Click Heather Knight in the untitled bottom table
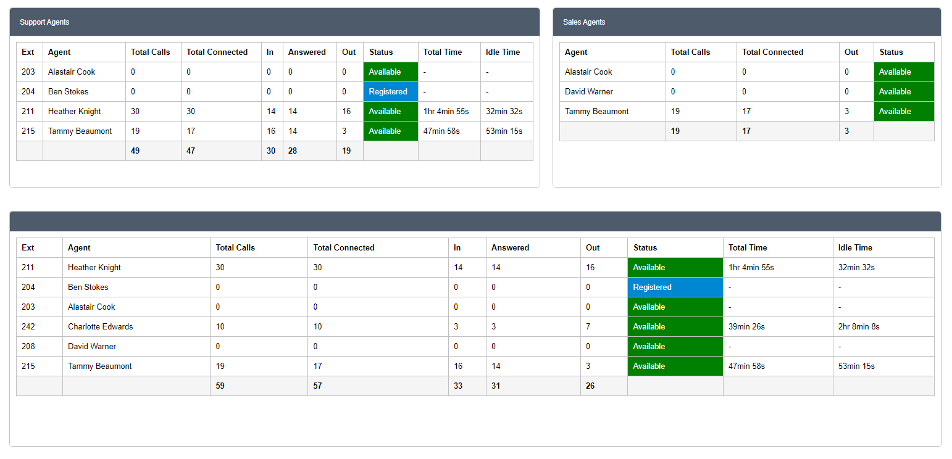952x459 pixels. [94, 268]
